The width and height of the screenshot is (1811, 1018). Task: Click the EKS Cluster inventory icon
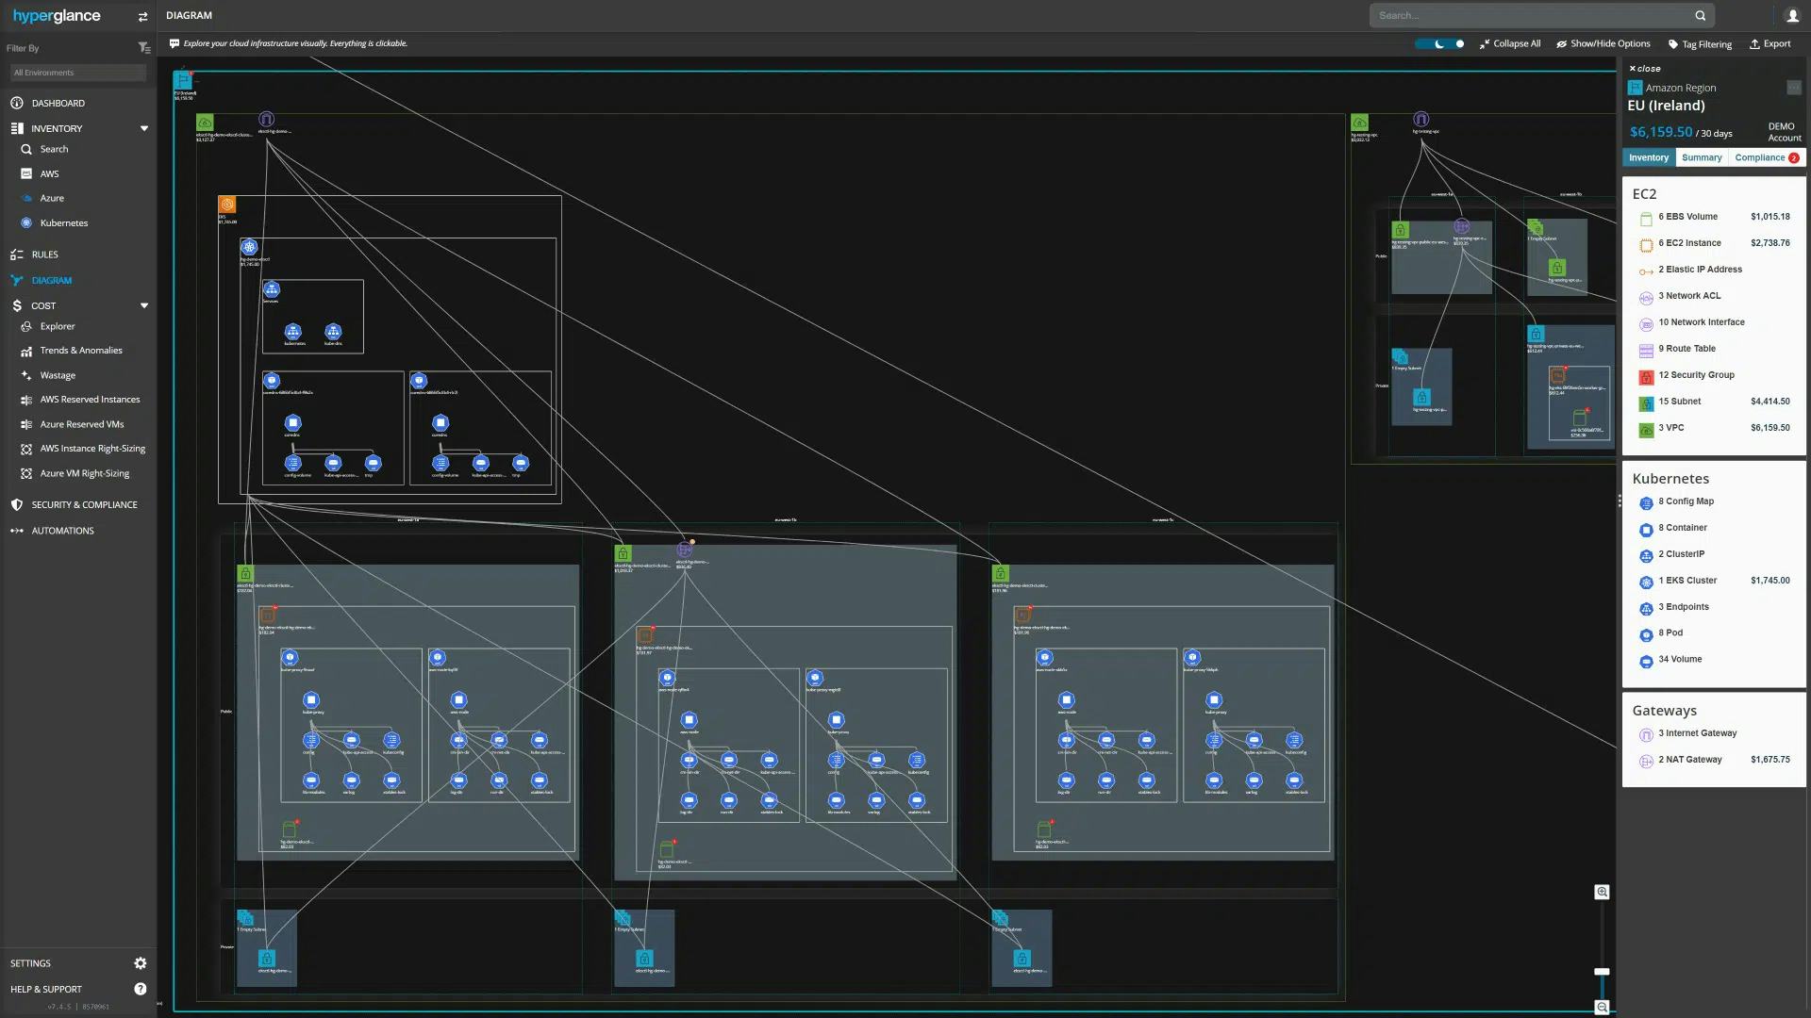pyautogui.click(x=1646, y=581)
